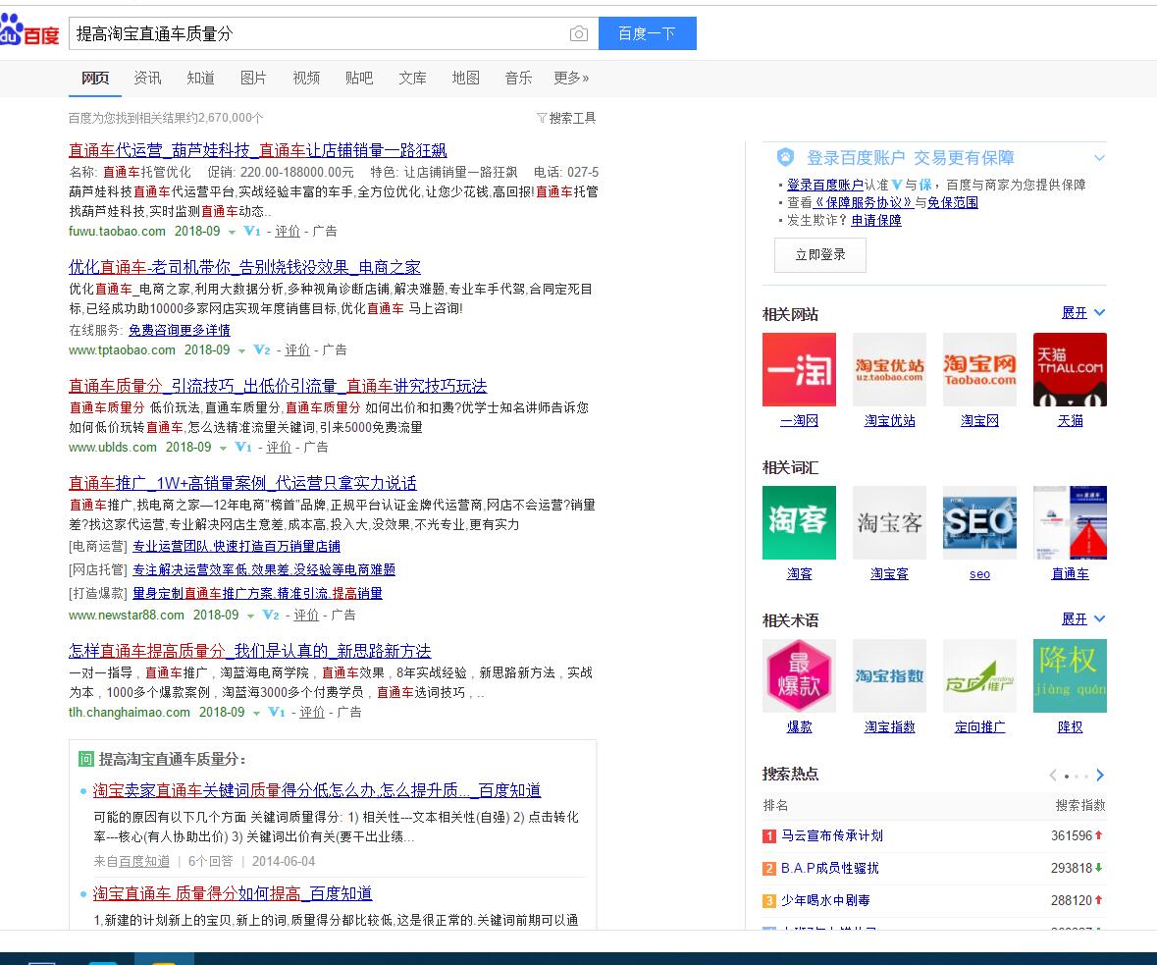Click the search tools filter icon
The width and height of the screenshot is (1157, 965).
tap(542, 118)
